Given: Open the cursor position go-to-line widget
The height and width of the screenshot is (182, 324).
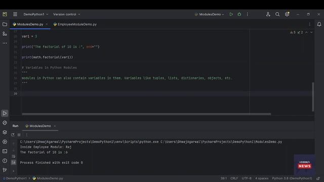Looking at the screenshot, I should point(223,178).
